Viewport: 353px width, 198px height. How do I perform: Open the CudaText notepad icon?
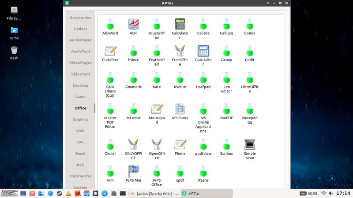[110, 51]
